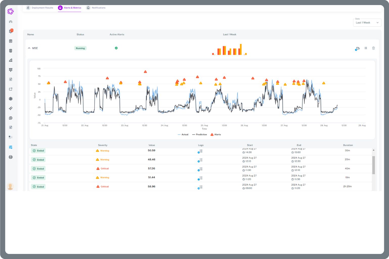The height and width of the screenshot is (259, 389).
Task: Switch to the Notifications tab
Action: coord(96,8)
